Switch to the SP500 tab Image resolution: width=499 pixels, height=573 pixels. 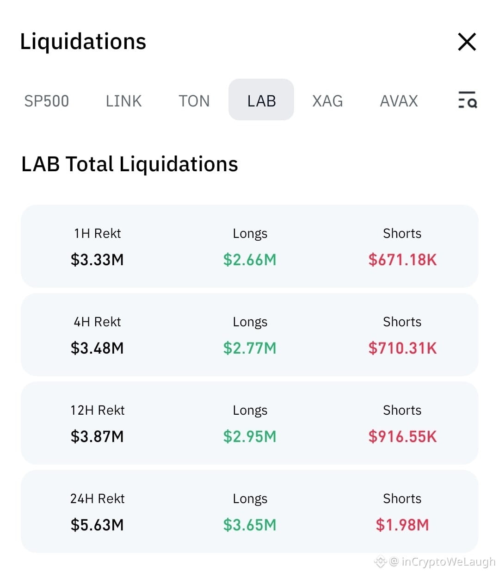click(46, 100)
